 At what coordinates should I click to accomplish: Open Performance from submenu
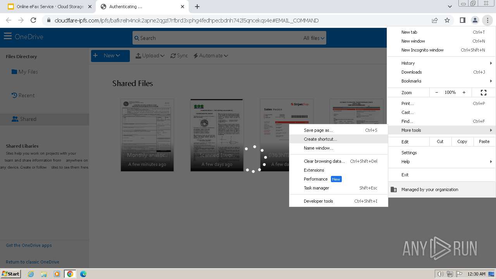click(x=338, y=179)
